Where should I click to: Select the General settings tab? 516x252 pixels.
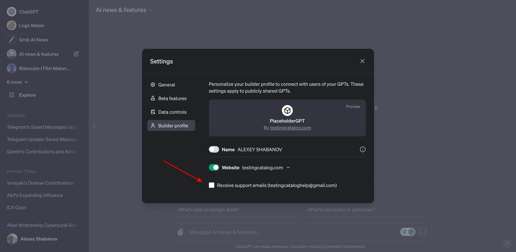(171, 85)
